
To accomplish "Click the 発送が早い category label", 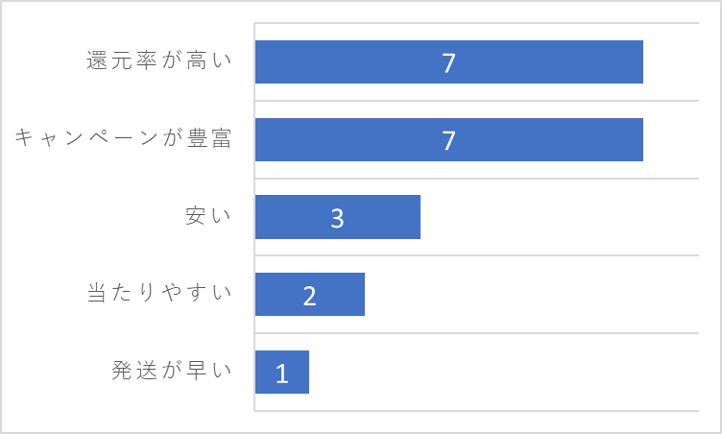I will (x=171, y=371).
